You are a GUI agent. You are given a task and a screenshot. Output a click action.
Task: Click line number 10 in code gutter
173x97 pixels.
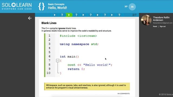[48, 73]
